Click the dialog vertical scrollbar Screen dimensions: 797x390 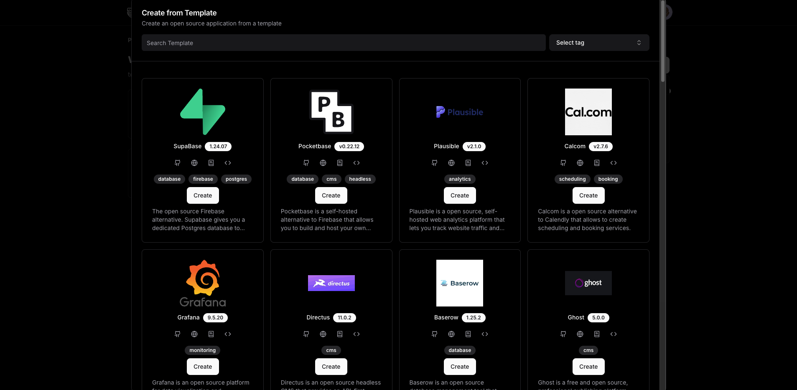point(663,41)
